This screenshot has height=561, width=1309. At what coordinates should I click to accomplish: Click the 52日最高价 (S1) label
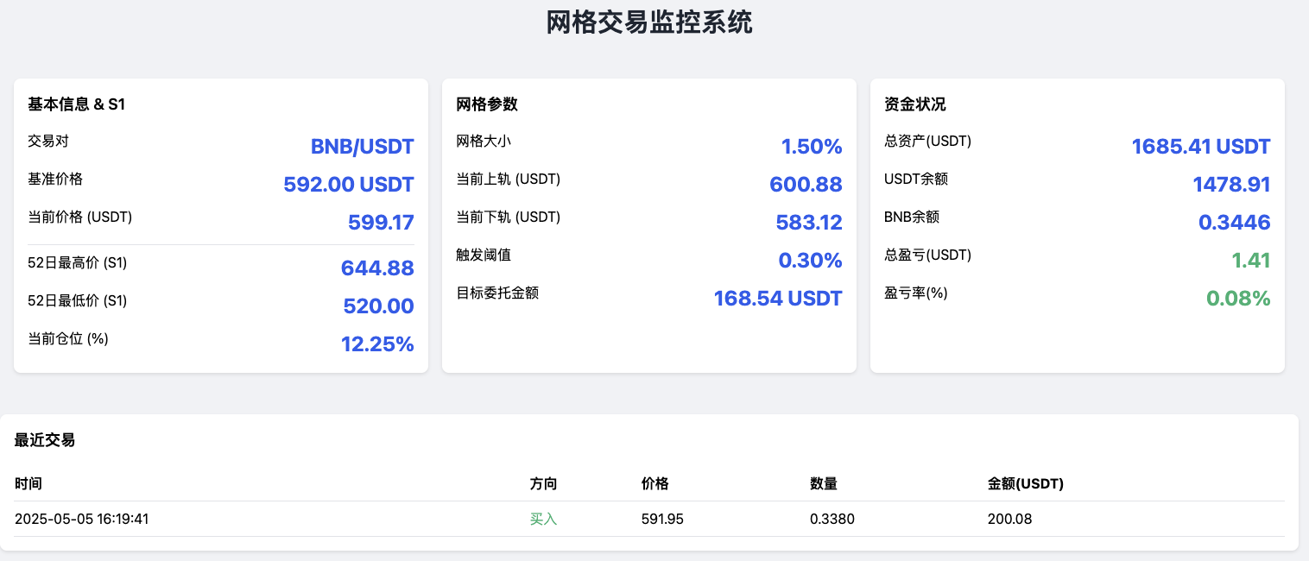(78, 262)
